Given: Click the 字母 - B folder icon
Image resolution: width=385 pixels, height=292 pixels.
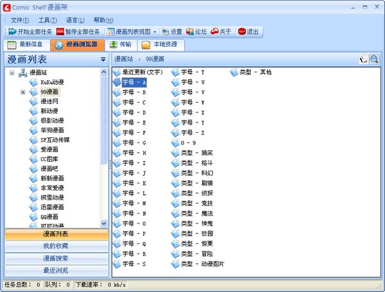Looking at the screenshot, I should pyautogui.click(x=117, y=92).
